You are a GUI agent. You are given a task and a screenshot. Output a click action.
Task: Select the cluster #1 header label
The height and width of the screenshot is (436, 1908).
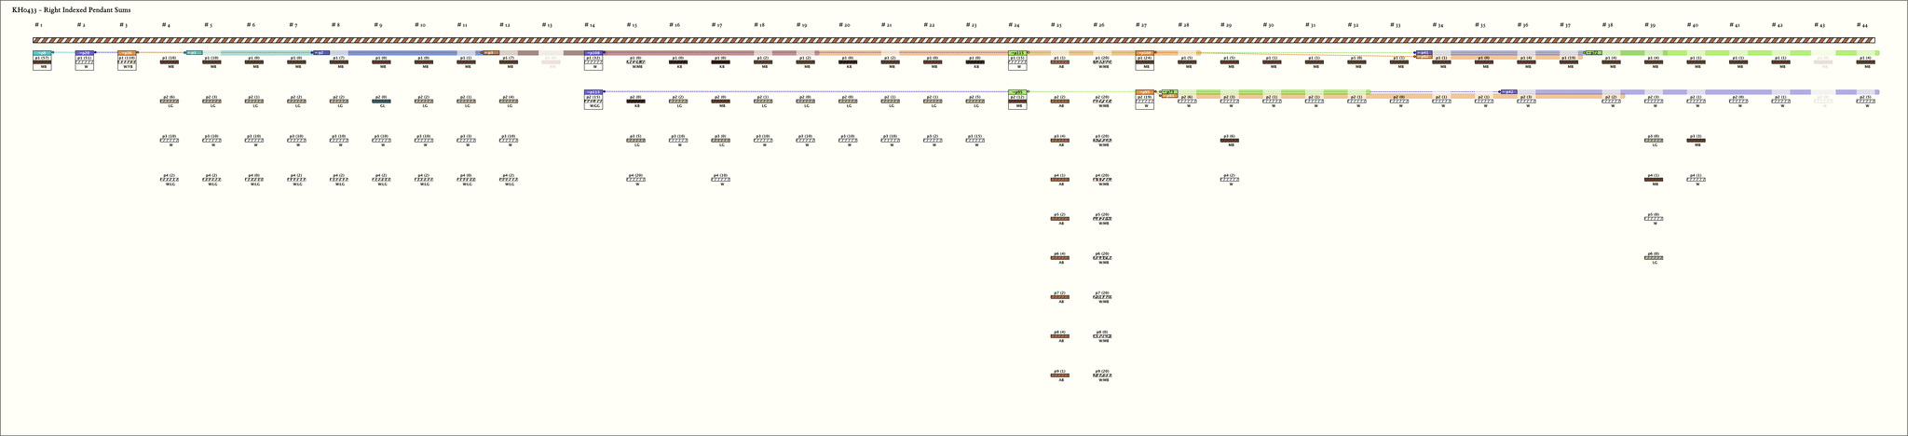38,25
